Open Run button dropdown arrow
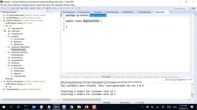Screen dimensions: 197x110 point(19,8)
